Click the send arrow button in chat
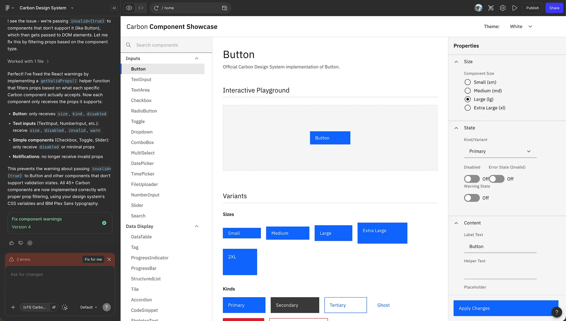 point(106,307)
